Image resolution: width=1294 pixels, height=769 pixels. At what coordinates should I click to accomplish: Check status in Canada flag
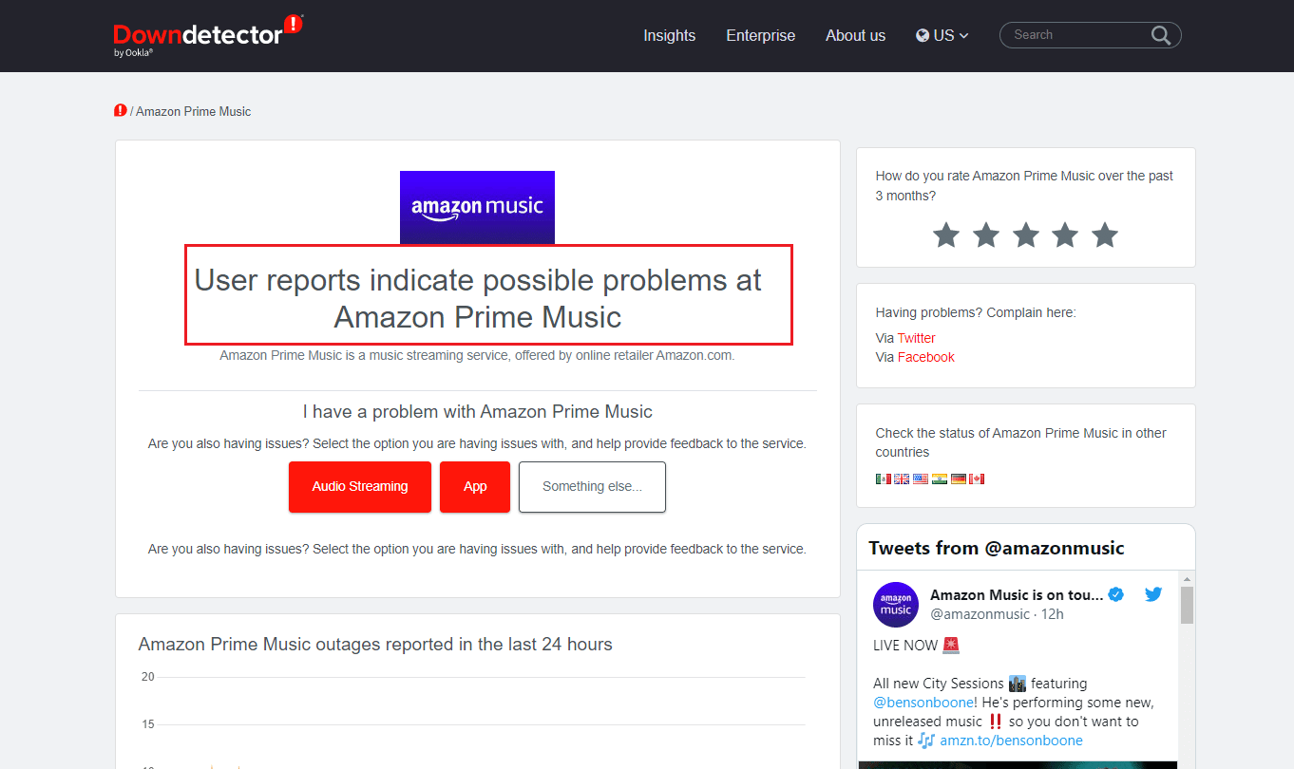coord(977,479)
